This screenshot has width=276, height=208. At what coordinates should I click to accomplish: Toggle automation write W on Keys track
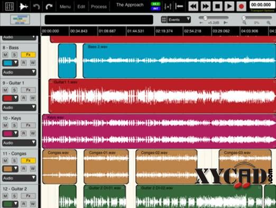pyautogui.click(x=33, y=133)
